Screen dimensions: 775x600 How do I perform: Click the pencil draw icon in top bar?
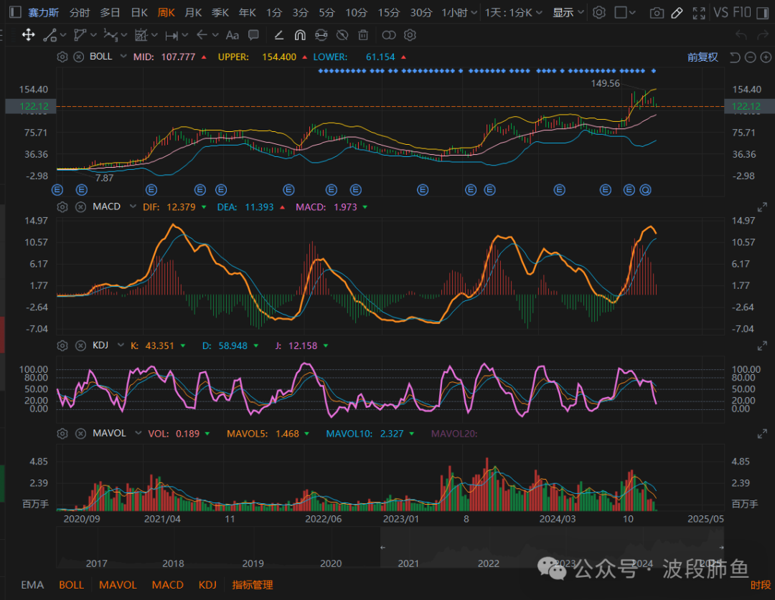click(677, 13)
